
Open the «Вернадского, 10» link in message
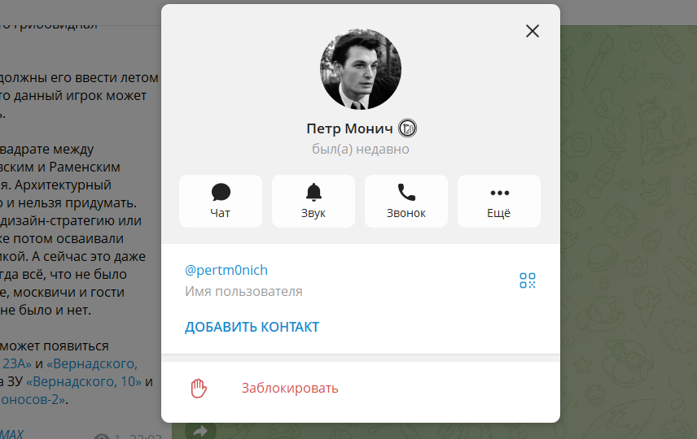(x=84, y=381)
